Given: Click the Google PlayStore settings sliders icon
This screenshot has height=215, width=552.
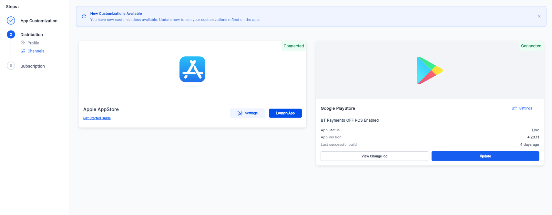Looking at the screenshot, I should 515,108.
